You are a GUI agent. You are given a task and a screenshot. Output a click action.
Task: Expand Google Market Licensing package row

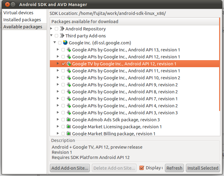58,126
